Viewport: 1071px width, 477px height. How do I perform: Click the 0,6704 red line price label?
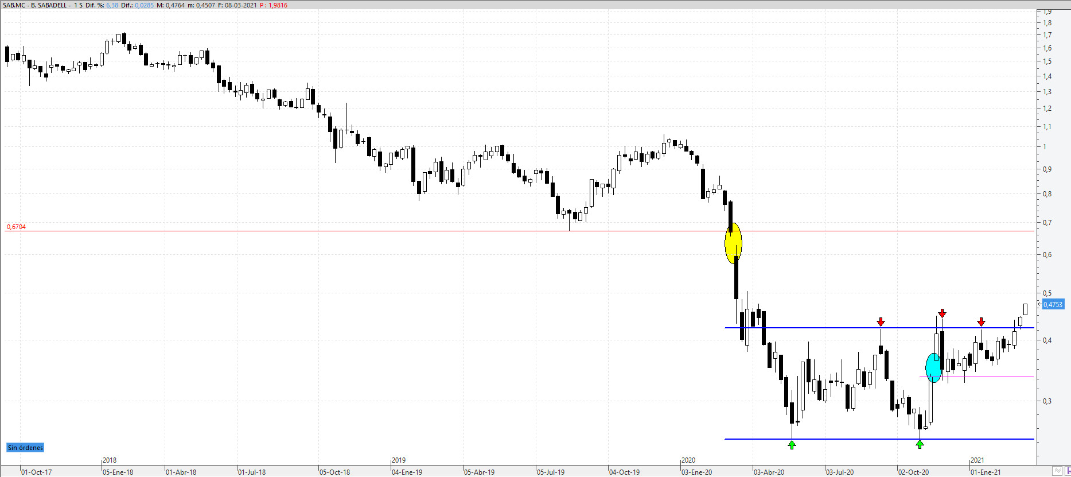point(16,227)
